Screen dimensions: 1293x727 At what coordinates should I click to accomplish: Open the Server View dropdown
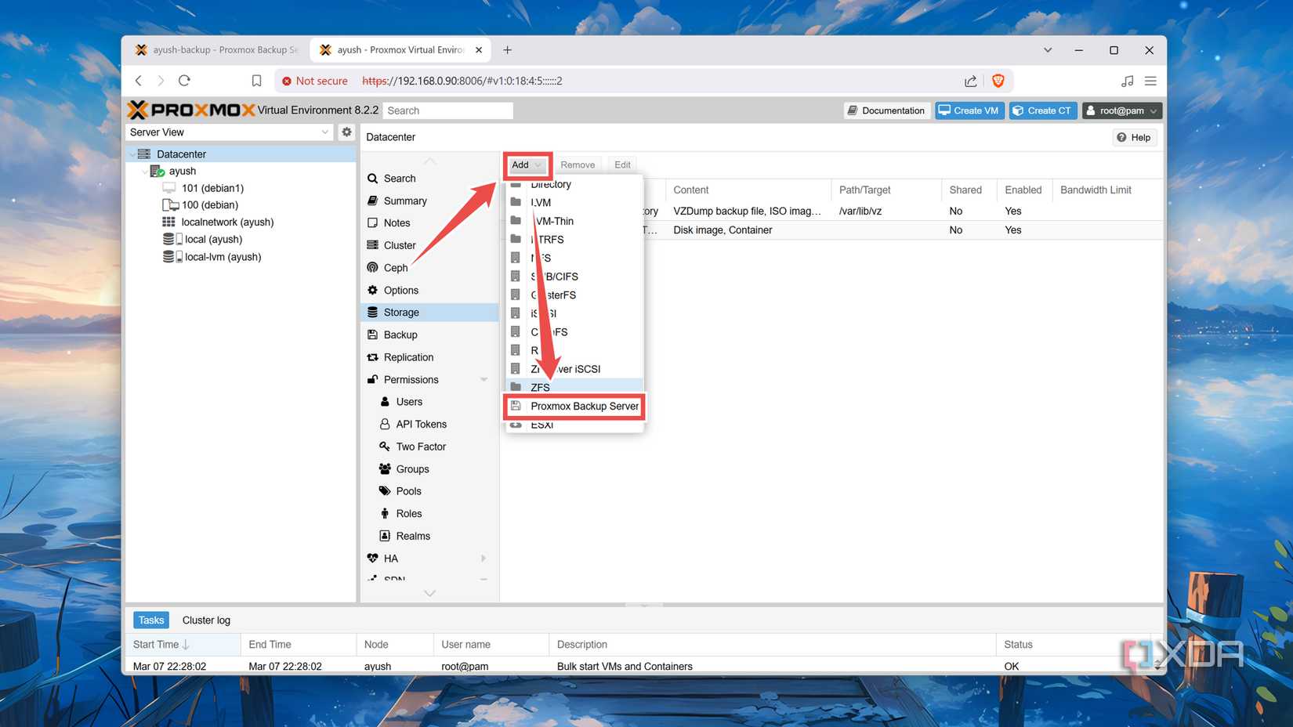pyautogui.click(x=230, y=132)
